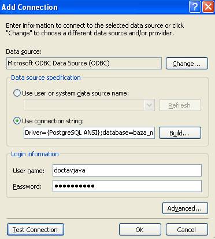Confirm with the OK button

click(140, 230)
